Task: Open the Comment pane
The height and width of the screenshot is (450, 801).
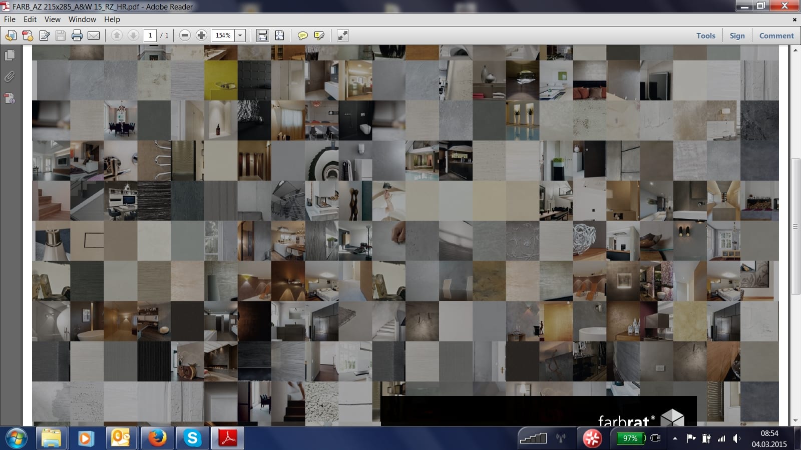Action: pos(776,35)
